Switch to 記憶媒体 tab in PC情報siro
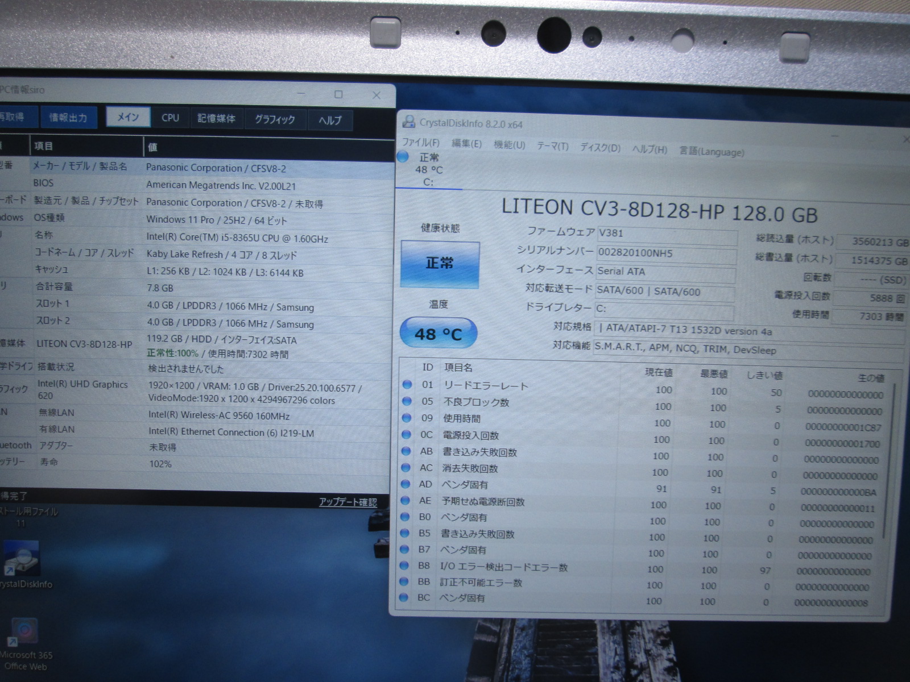 point(217,118)
